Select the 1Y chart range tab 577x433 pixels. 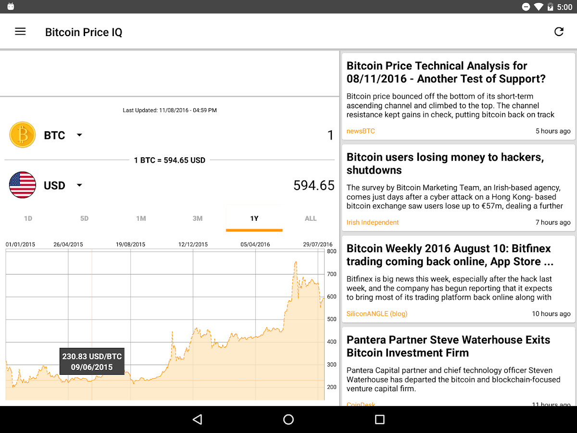[x=254, y=218]
